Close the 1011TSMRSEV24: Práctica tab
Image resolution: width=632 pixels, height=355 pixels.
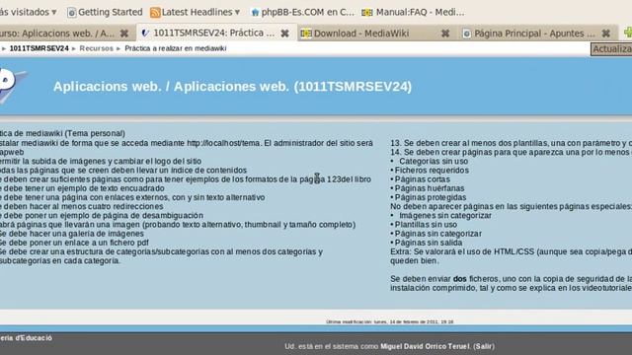(284, 34)
